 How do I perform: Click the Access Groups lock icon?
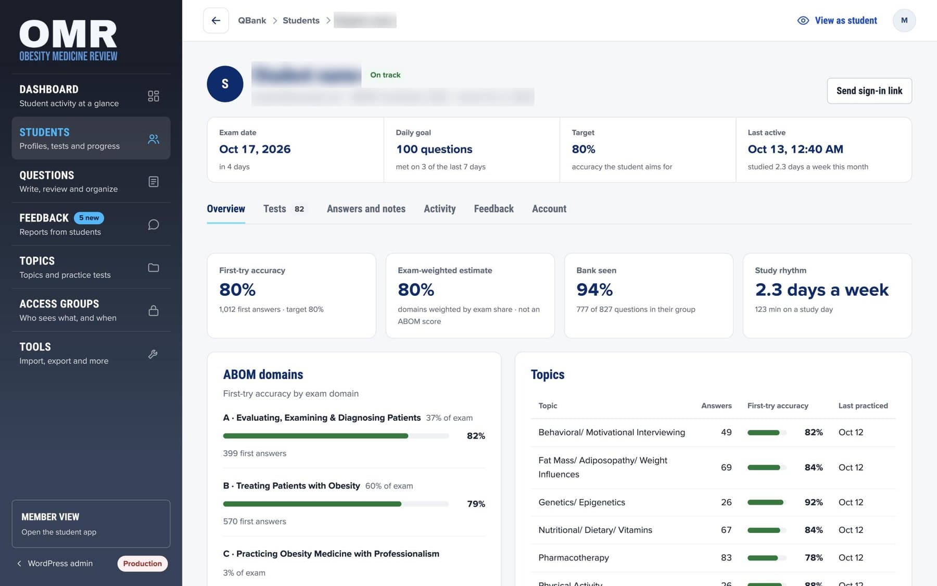point(153,310)
